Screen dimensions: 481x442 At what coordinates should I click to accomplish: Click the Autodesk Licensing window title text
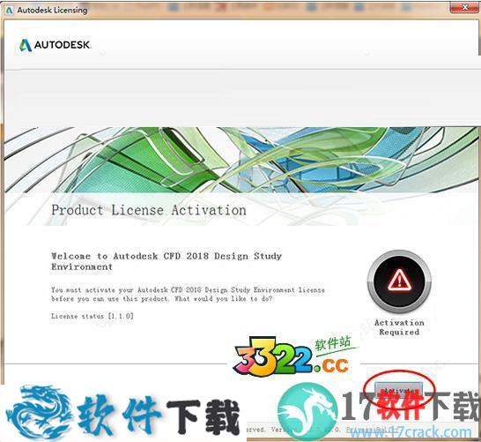tap(52, 10)
